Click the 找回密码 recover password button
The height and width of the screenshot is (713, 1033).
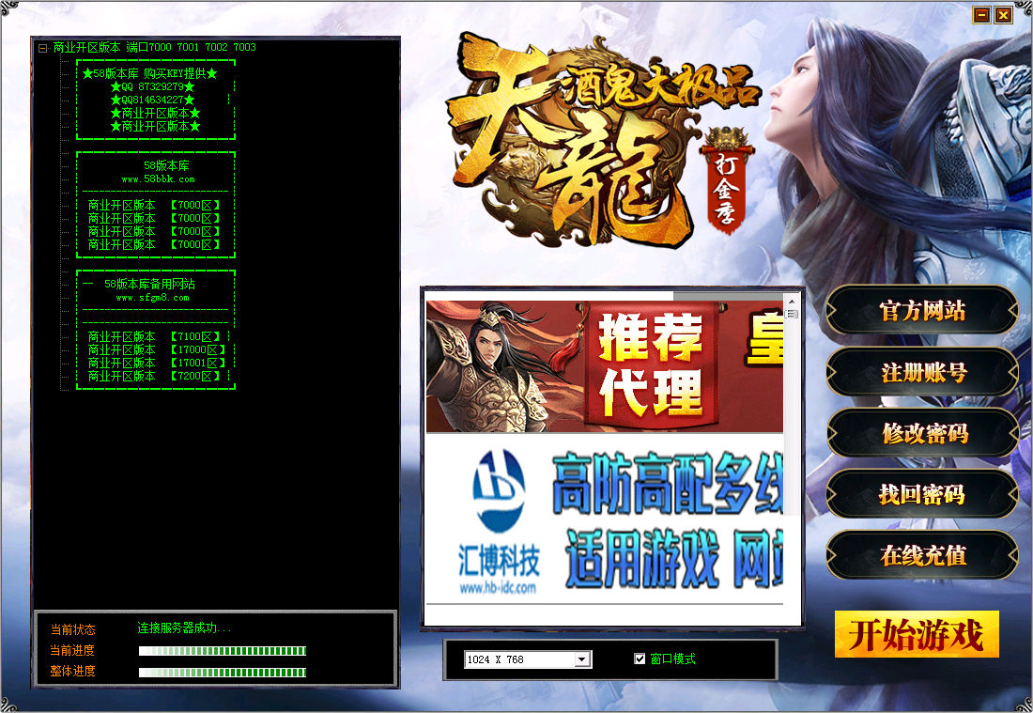922,494
